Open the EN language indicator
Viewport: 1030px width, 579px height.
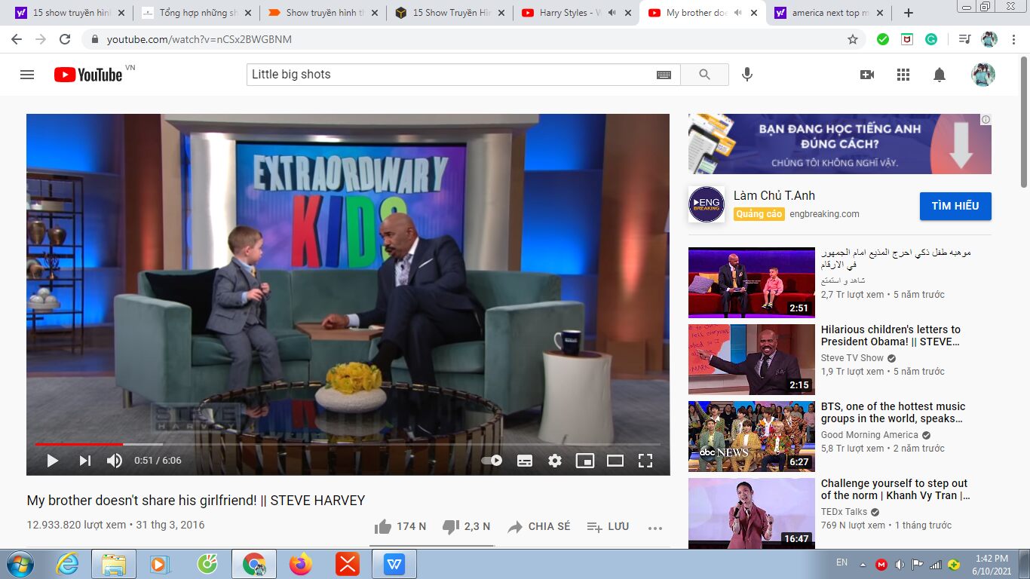pyautogui.click(x=842, y=562)
